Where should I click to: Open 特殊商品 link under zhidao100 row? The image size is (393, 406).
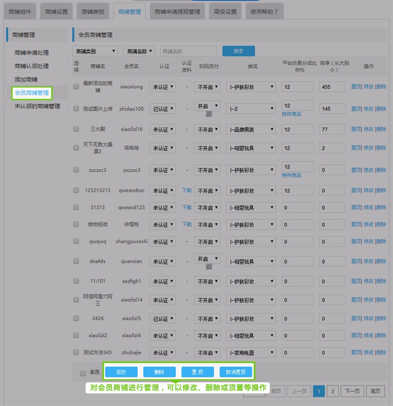(x=291, y=114)
